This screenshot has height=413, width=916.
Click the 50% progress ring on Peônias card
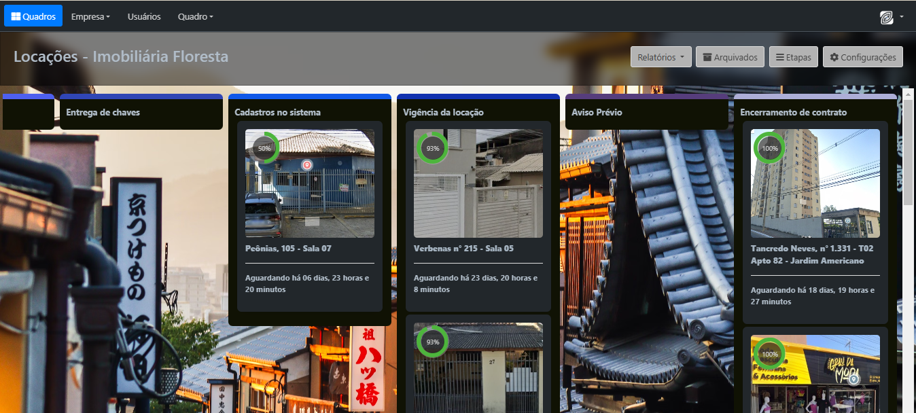(x=264, y=148)
